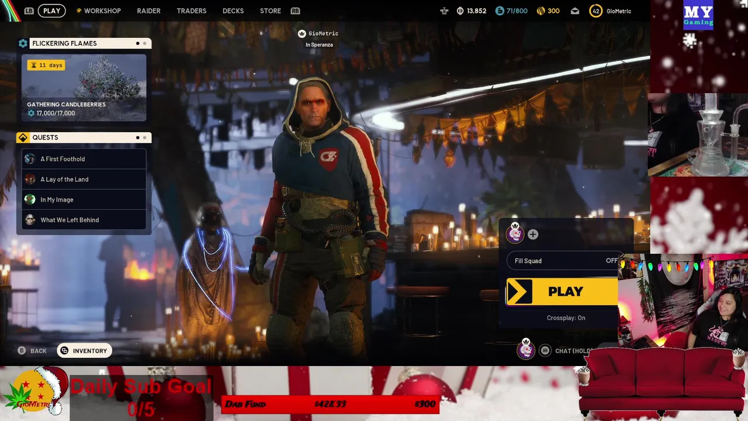
Task: Click the 17,000/17,000 progress value
Action: coord(56,113)
